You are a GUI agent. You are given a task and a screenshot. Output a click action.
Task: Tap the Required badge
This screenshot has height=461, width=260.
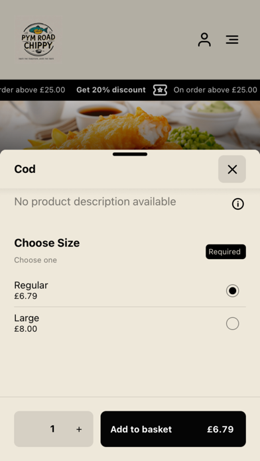click(x=226, y=252)
